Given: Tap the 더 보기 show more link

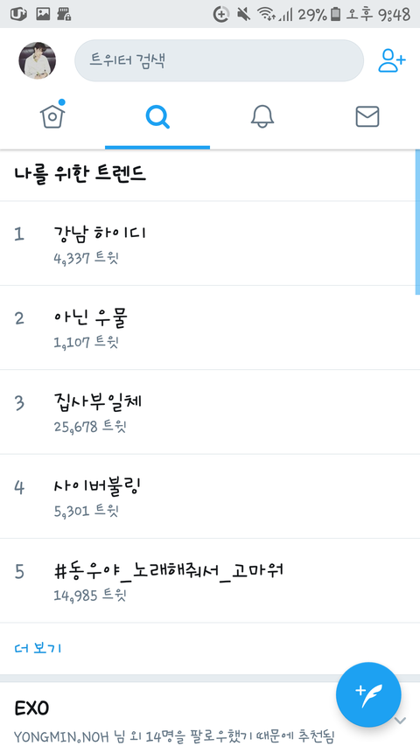Looking at the screenshot, I should coord(38,648).
